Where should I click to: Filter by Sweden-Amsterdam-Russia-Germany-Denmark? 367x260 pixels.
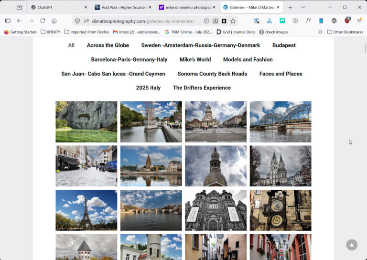coord(201,45)
